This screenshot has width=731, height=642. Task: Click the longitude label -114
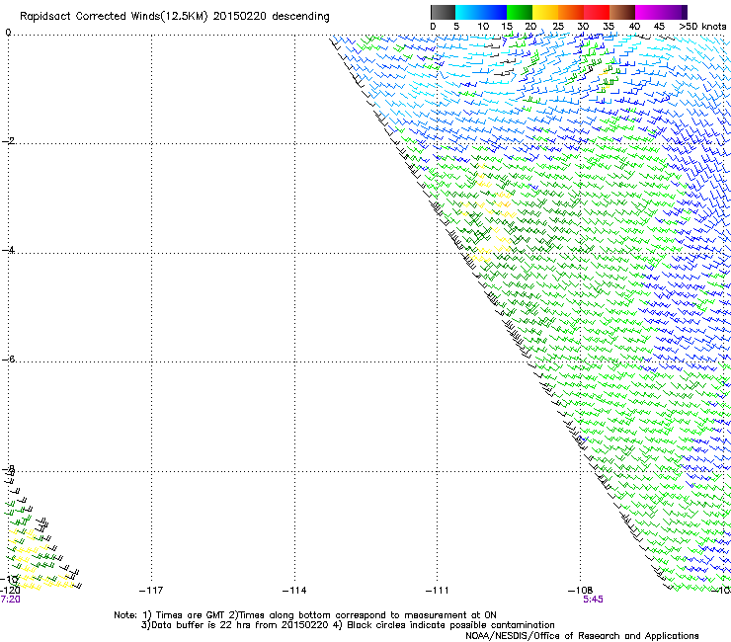[294, 591]
